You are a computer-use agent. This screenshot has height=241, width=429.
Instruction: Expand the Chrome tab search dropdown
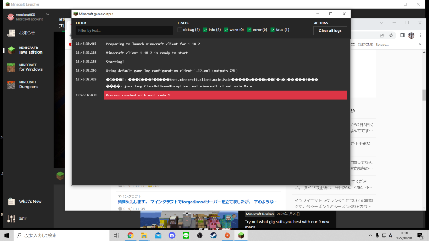(381, 23)
